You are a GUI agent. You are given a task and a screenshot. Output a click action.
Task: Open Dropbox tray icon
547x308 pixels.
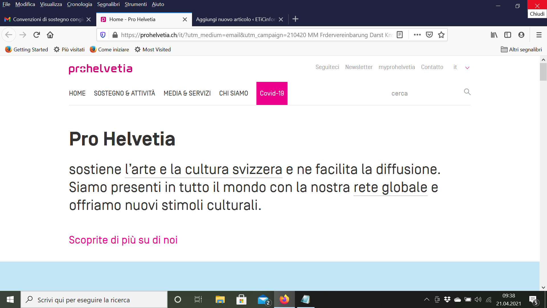[447, 299]
